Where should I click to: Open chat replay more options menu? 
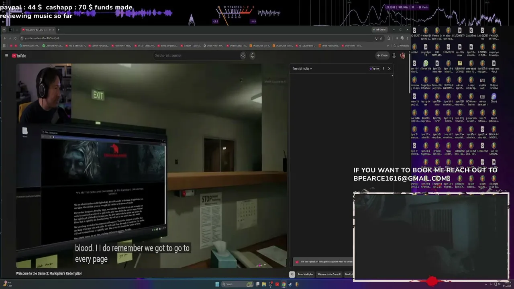pos(383,69)
